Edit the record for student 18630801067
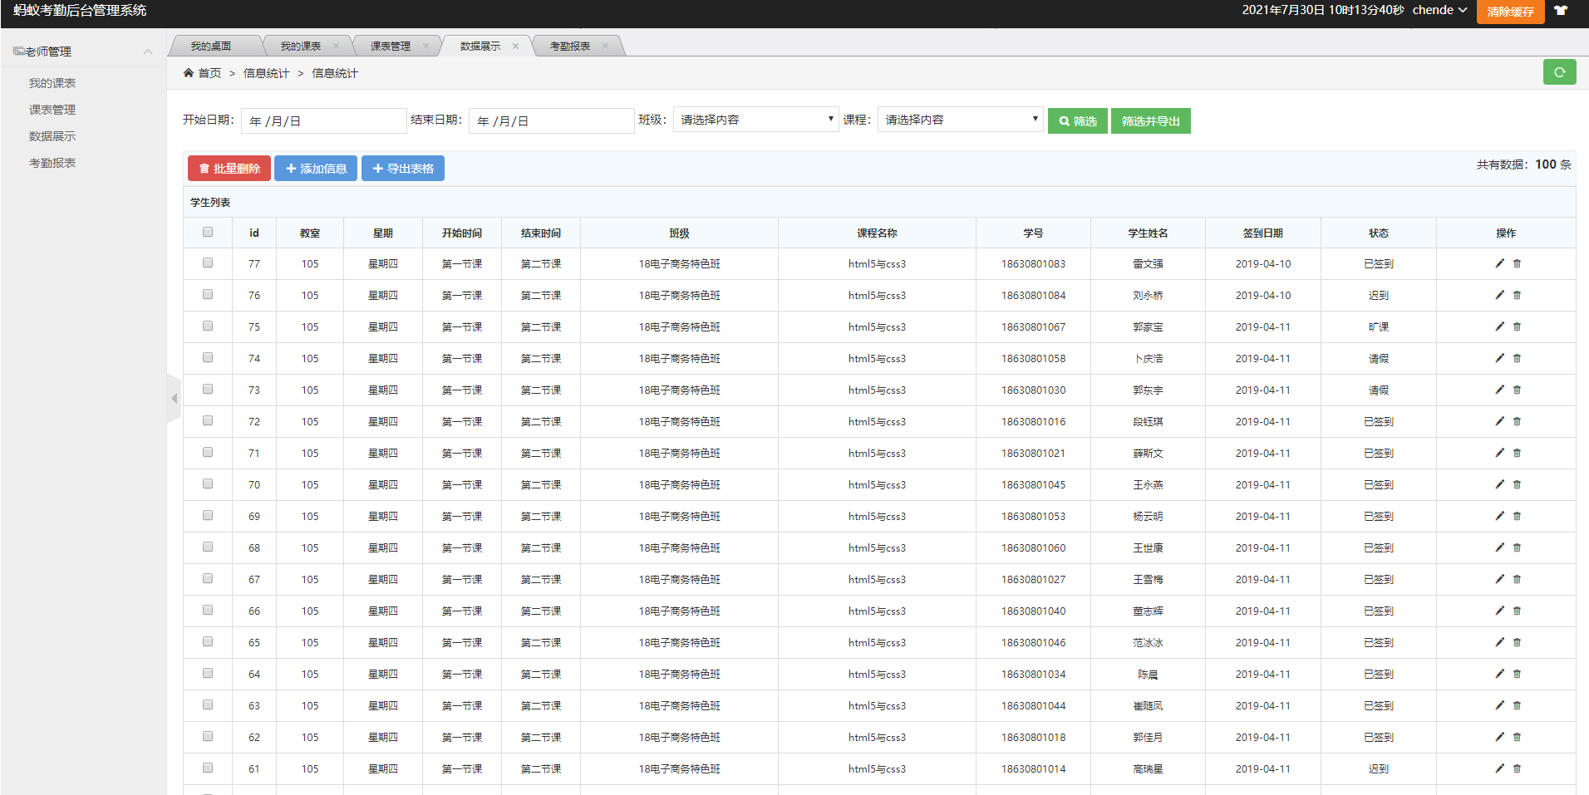 1499,326
